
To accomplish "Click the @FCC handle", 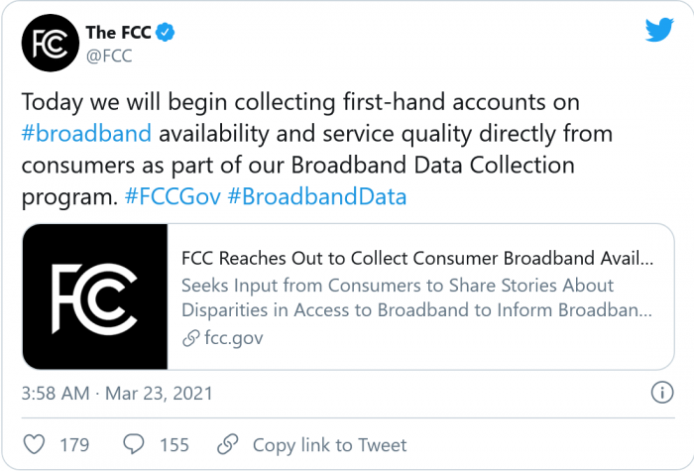I will [x=110, y=56].
